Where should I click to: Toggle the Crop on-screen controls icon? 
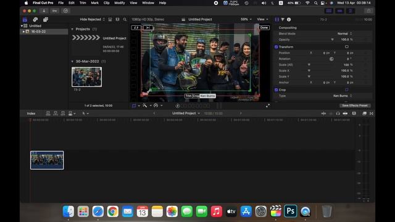347,90
